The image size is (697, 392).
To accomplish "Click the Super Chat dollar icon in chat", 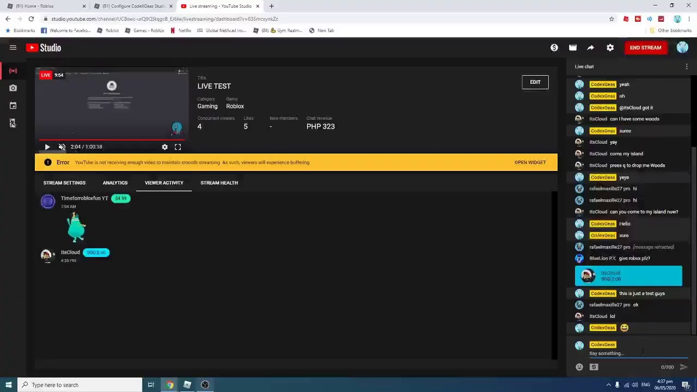I will click(594, 367).
